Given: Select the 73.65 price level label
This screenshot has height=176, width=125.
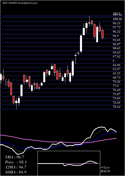Looking at the screenshot, I should point(116,99).
